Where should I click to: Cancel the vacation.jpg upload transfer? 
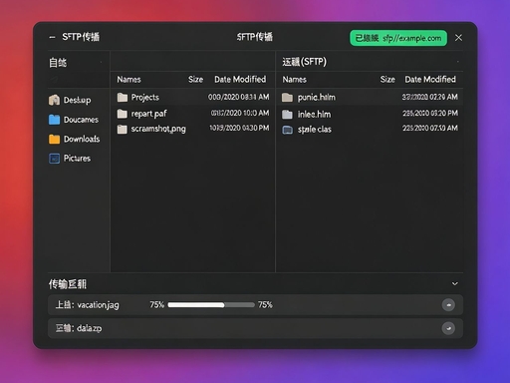(448, 305)
